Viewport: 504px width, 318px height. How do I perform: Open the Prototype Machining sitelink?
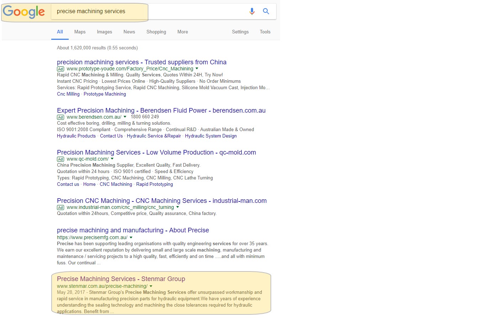[105, 94]
